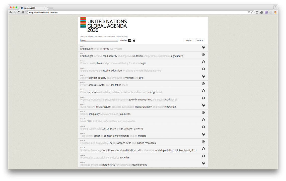Expand Goal 6 water and sanitation row

[203, 84]
